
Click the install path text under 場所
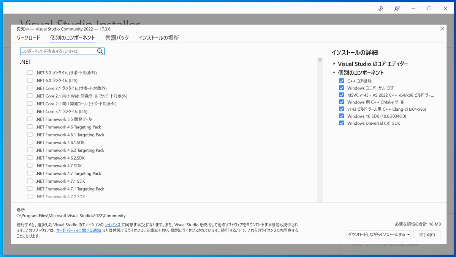click(71, 216)
